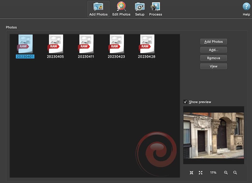Screen dimensions: 252x183
Task: Remove the selected photo
Action: coord(214,58)
